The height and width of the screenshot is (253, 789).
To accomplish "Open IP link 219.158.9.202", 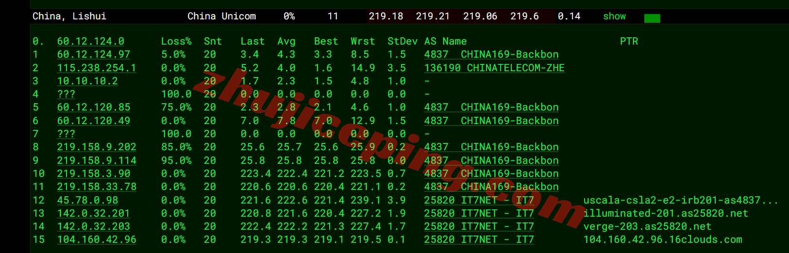I will pyautogui.click(x=97, y=147).
